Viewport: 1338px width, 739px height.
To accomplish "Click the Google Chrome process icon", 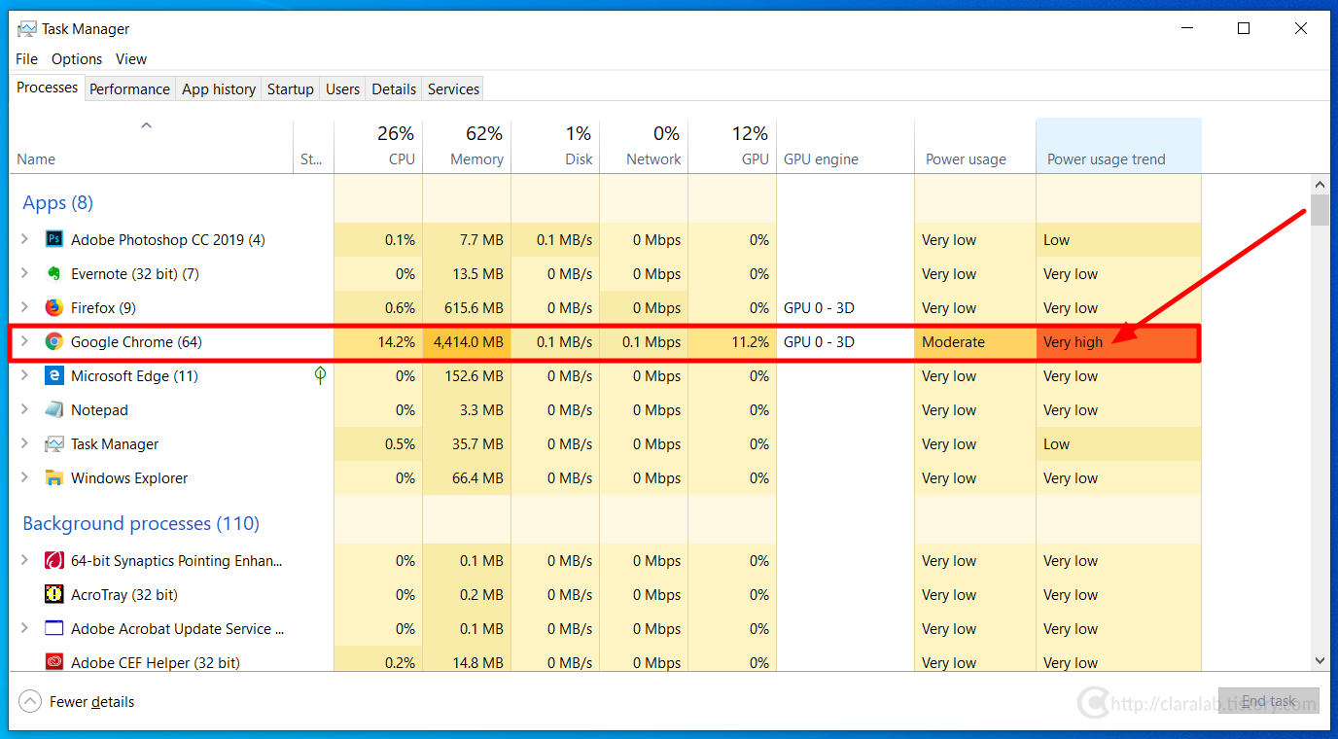I will pyautogui.click(x=54, y=341).
